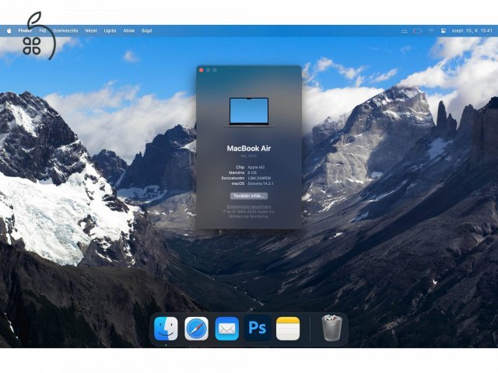Click the serial number value
The image size is (498, 373).
click(259, 178)
